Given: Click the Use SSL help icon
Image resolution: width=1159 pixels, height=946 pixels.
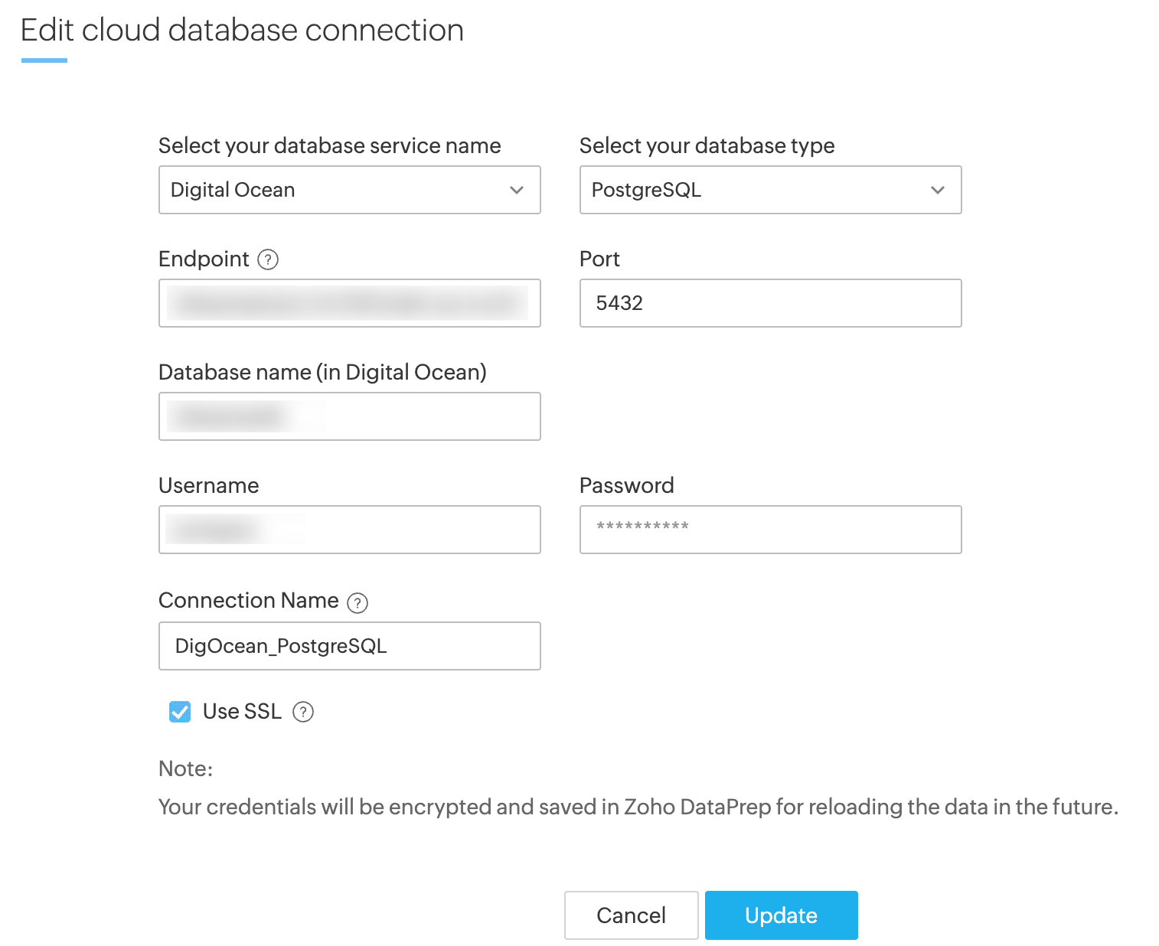Looking at the screenshot, I should pos(303,713).
